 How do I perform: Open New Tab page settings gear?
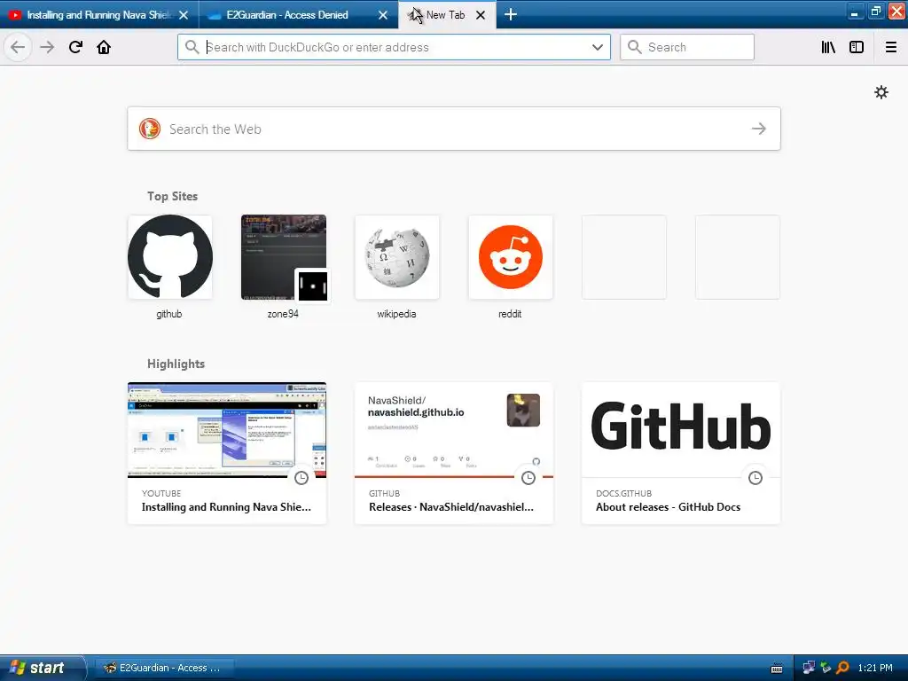tap(881, 92)
